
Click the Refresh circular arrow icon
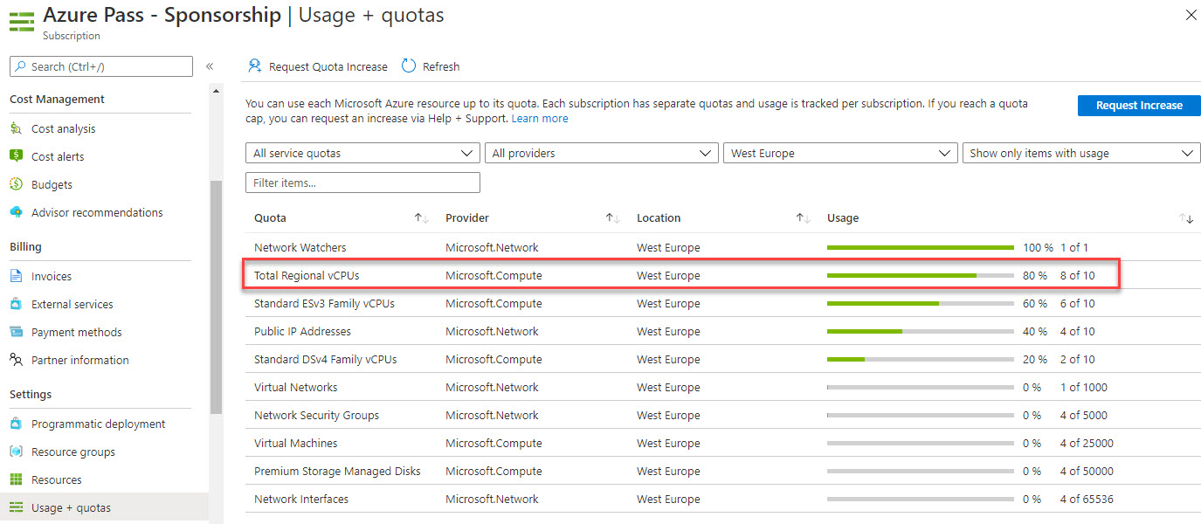click(x=409, y=66)
